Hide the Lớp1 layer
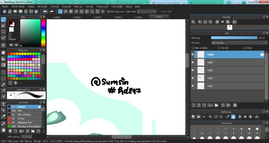 pos(193,86)
